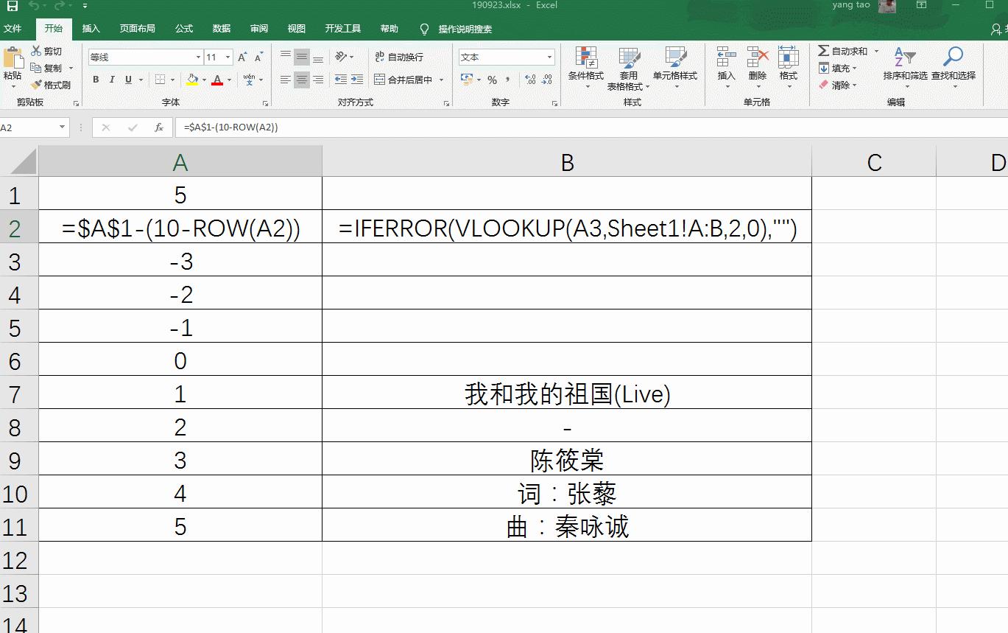Increase font size with the large A icon
The width and height of the screenshot is (1008, 633).
[243, 57]
